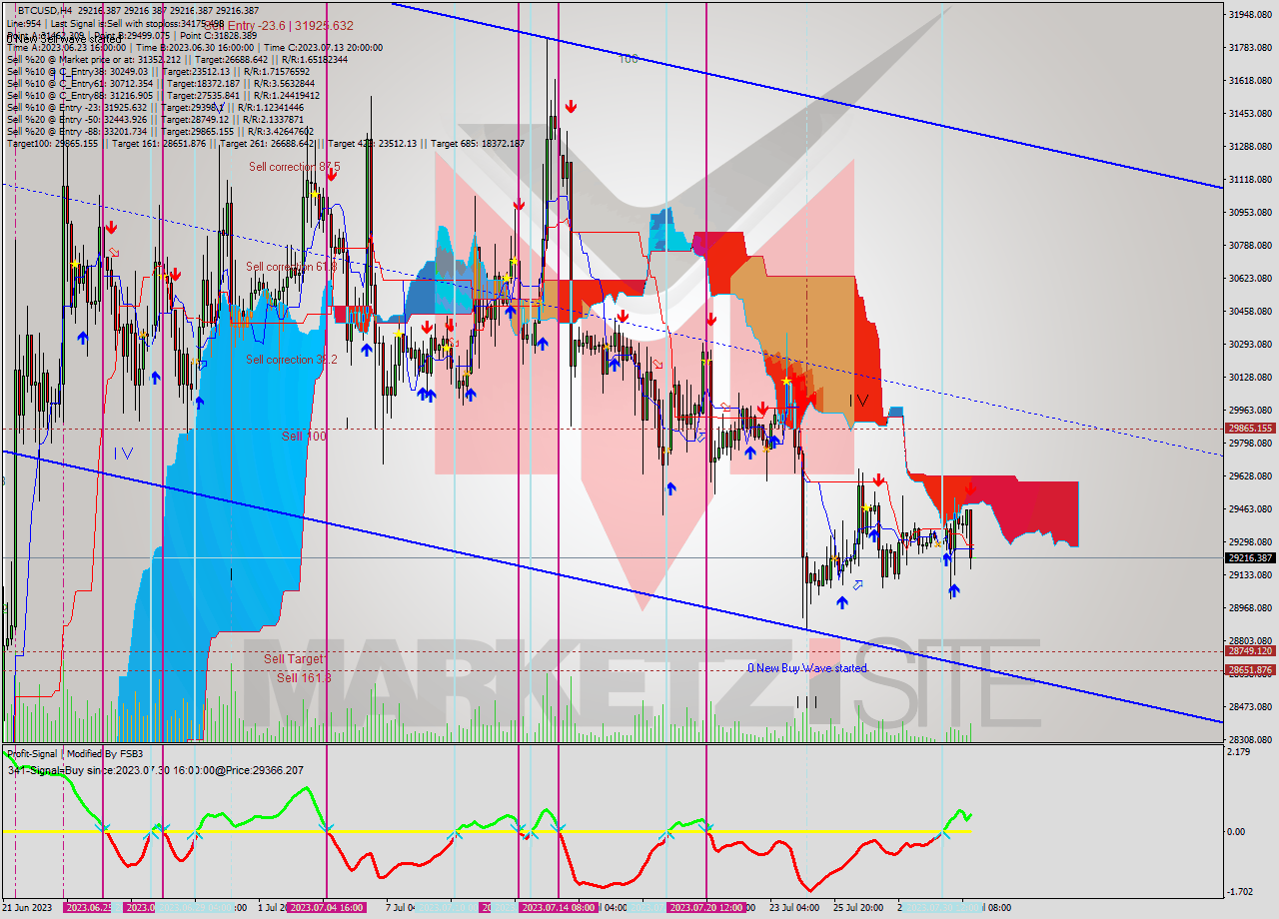Select the 'Sell 100' level label
Viewport: 1279px width, 919px height.
tap(304, 437)
